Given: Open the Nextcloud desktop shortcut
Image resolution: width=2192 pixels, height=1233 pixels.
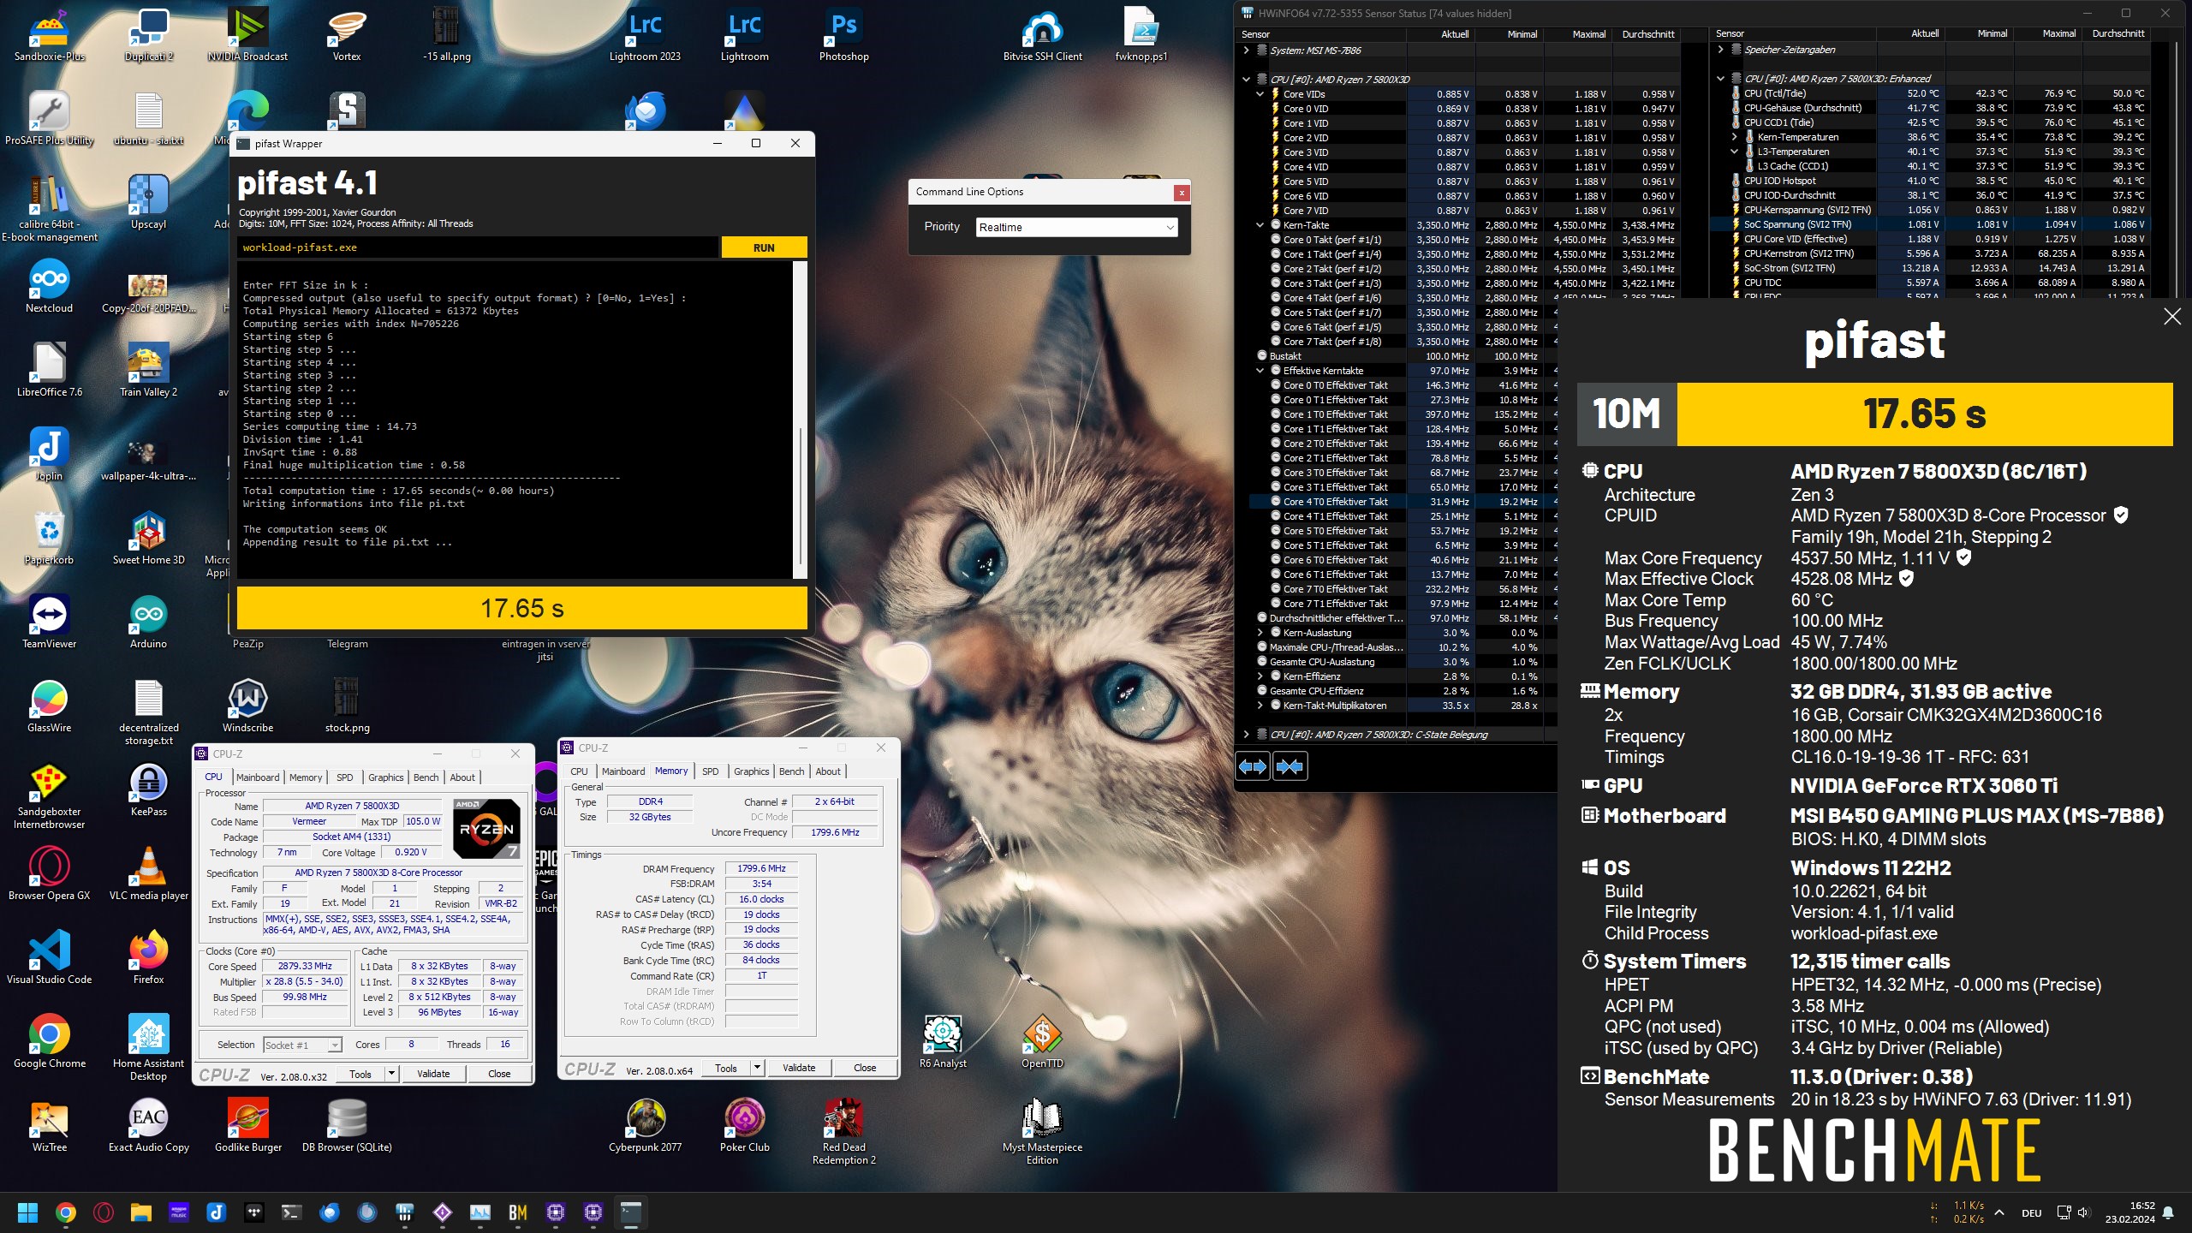Looking at the screenshot, I should (49, 287).
